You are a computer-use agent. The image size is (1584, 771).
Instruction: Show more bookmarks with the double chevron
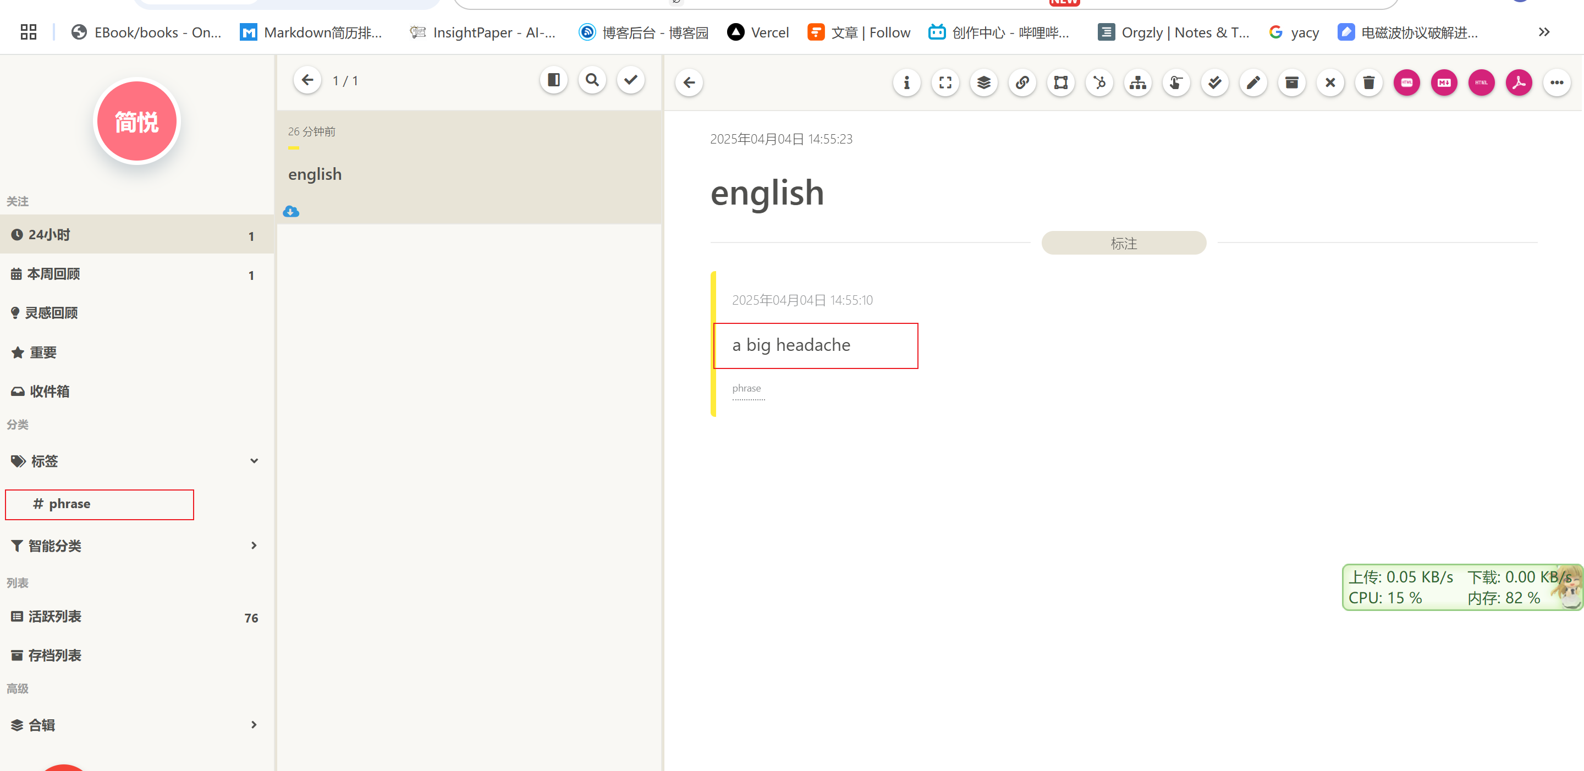click(1543, 32)
